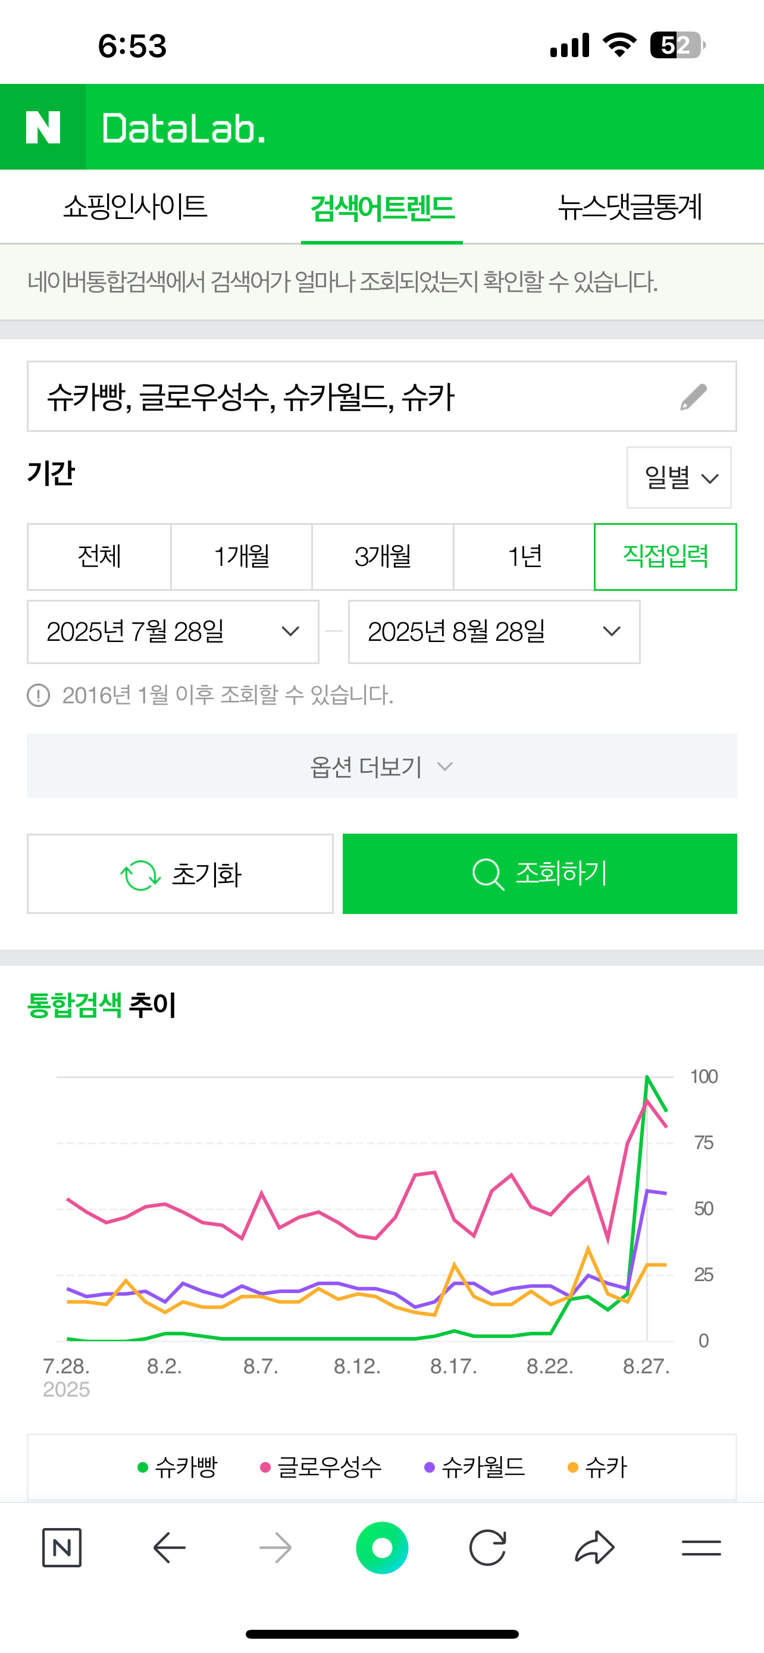The height and width of the screenshot is (1653, 764).
Task: Toggle 글로우성수 series in chart legend
Action: pos(321,1467)
